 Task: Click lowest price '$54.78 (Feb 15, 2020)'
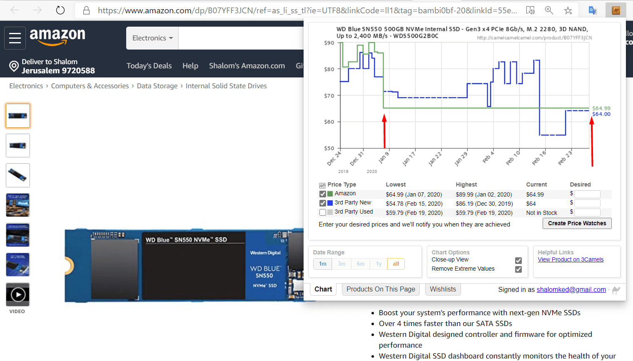tap(414, 204)
